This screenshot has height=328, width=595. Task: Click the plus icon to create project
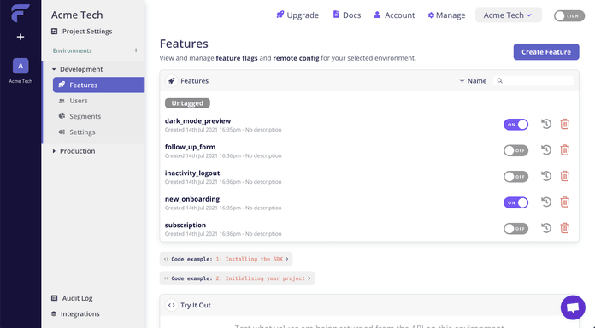(x=21, y=37)
